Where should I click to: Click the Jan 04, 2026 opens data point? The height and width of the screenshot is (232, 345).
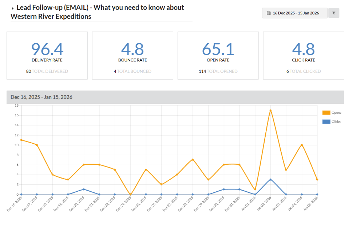coord(302,145)
